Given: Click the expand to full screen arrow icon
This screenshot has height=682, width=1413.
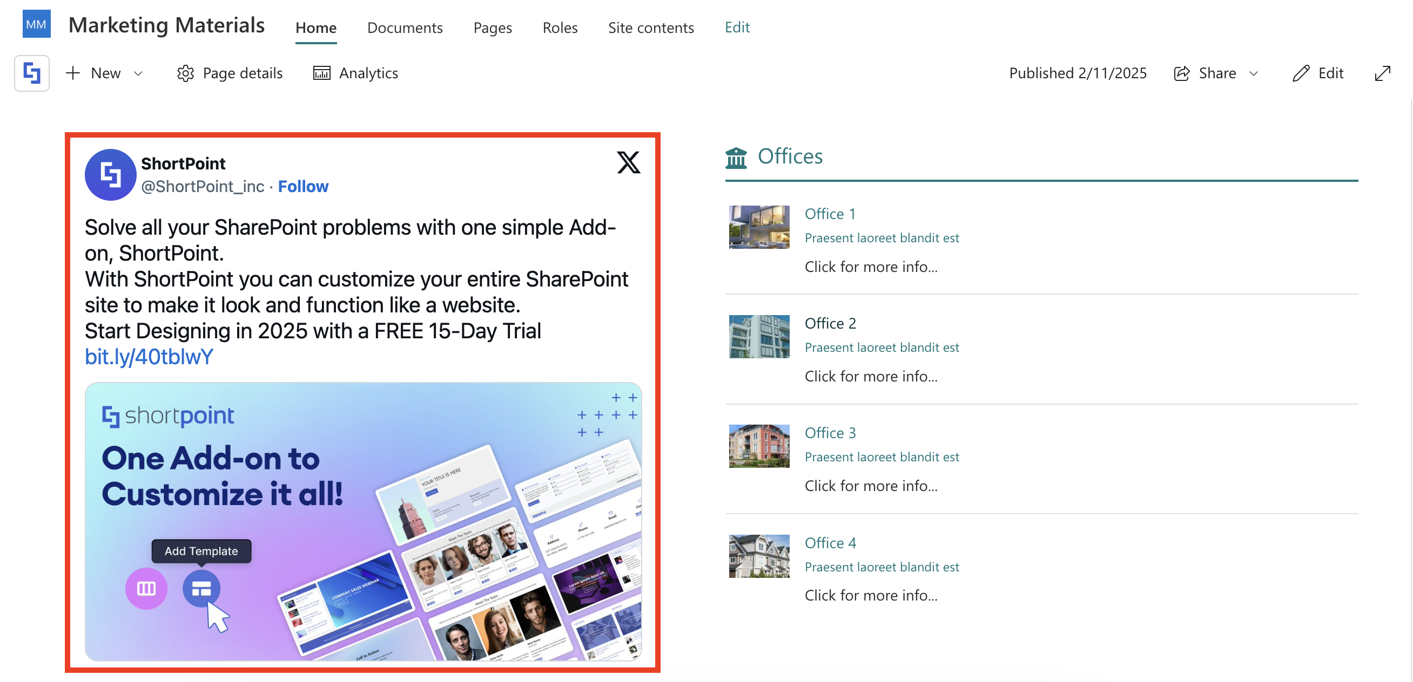Looking at the screenshot, I should pyautogui.click(x=1382, y=73).
